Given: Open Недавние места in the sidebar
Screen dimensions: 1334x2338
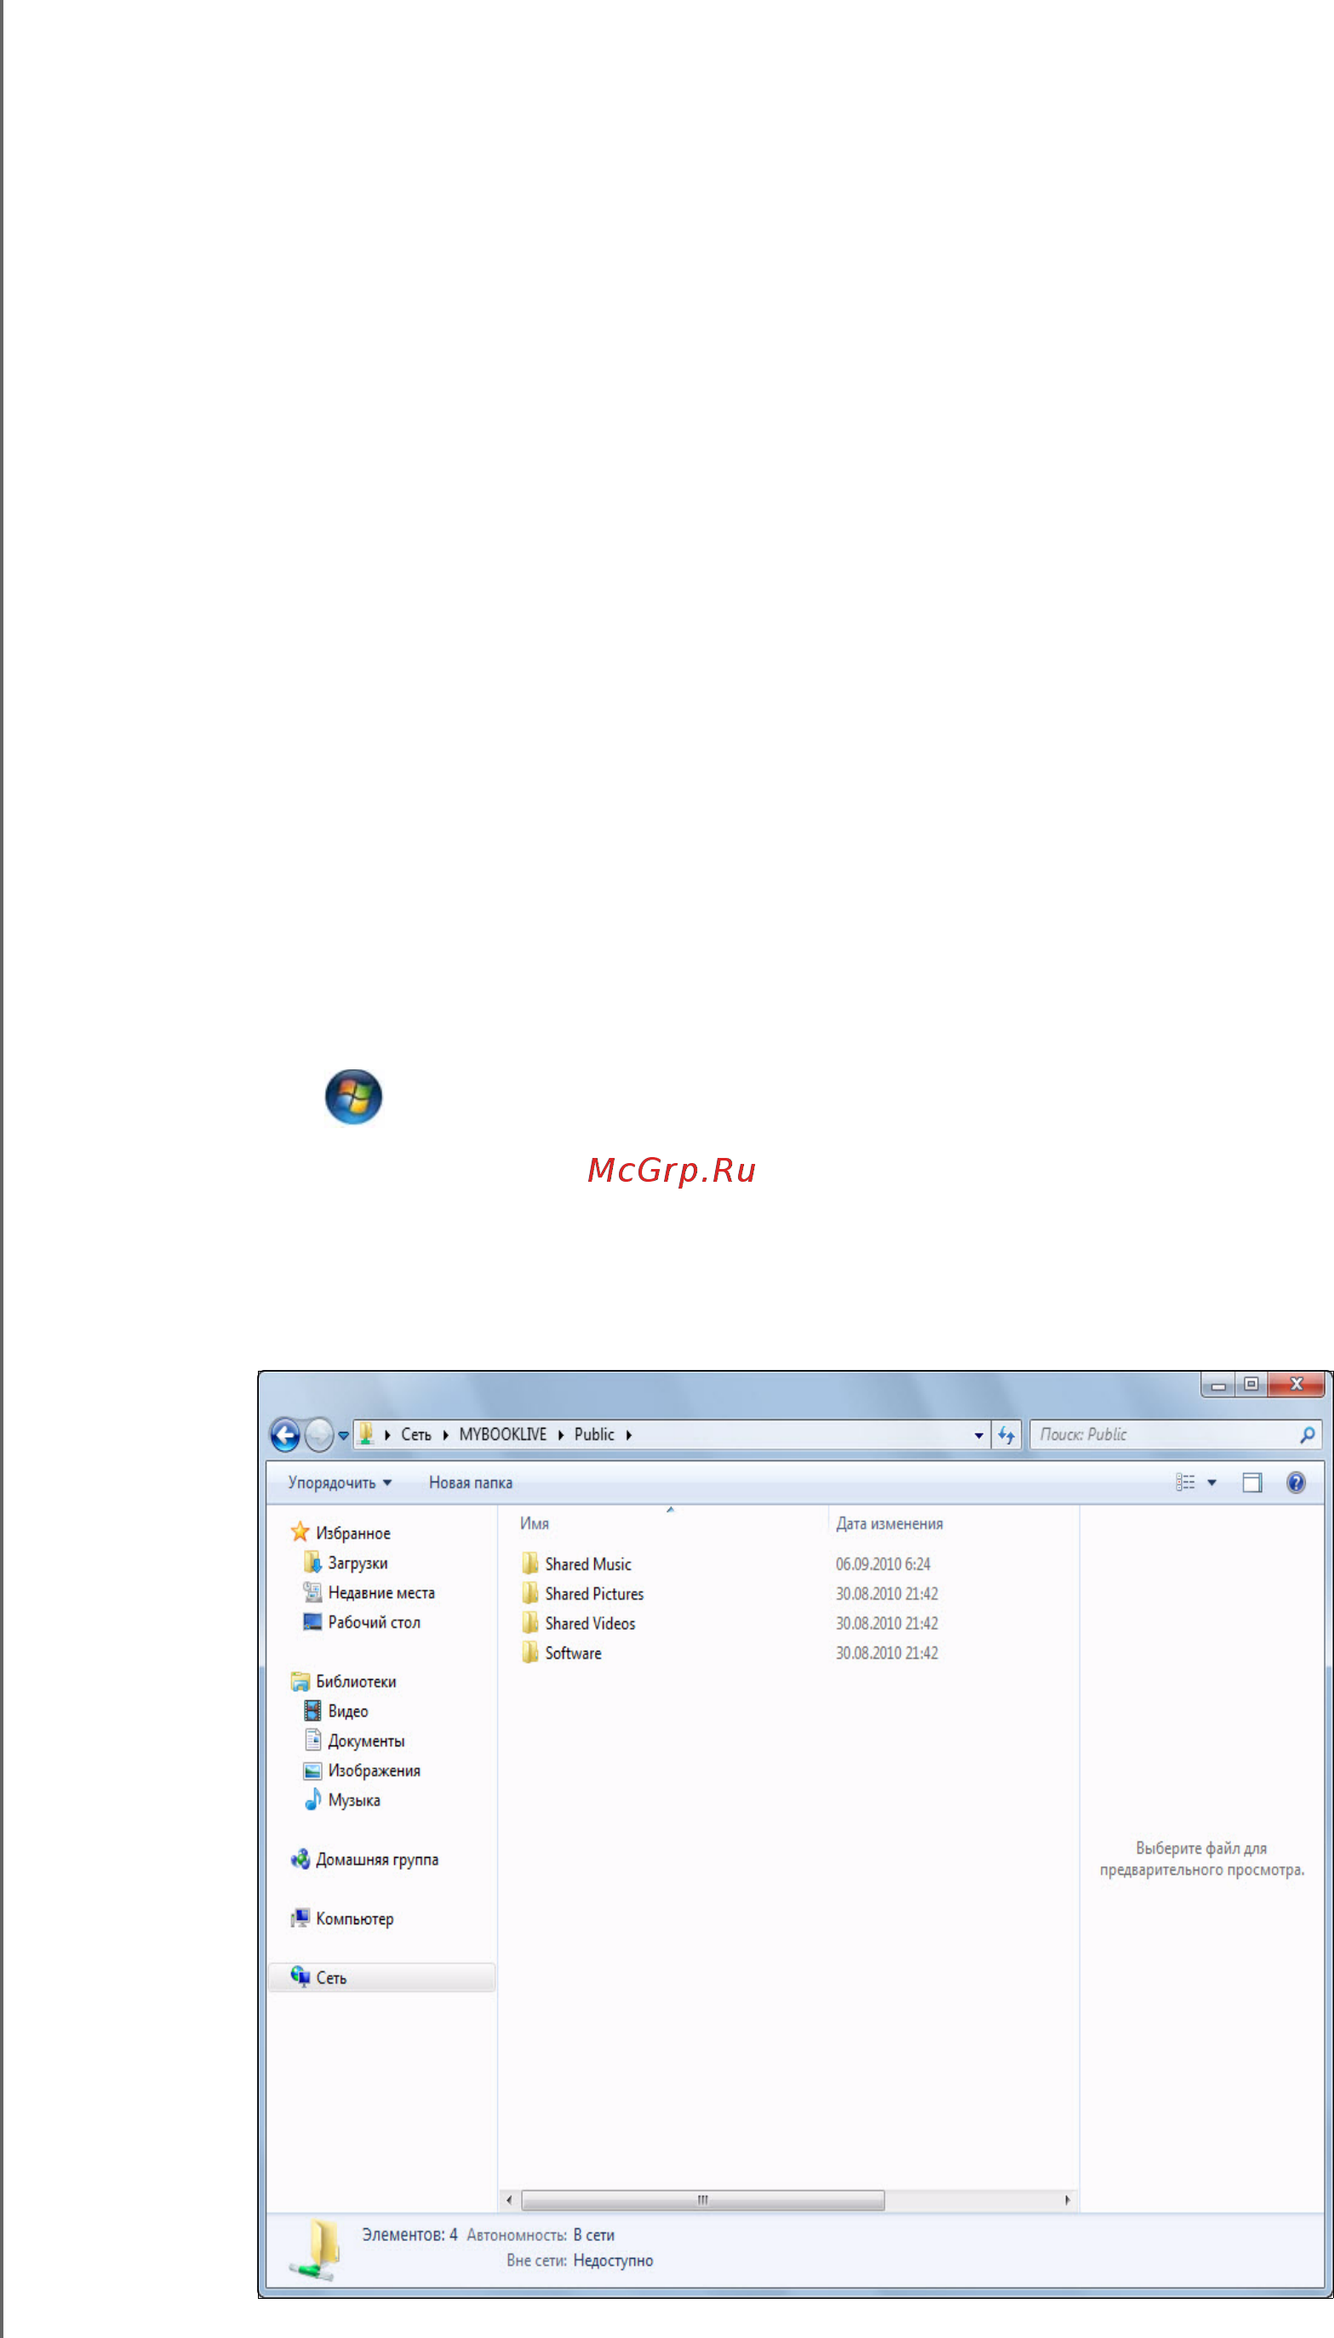Looking at the screenshot, I should point(382,1593).
